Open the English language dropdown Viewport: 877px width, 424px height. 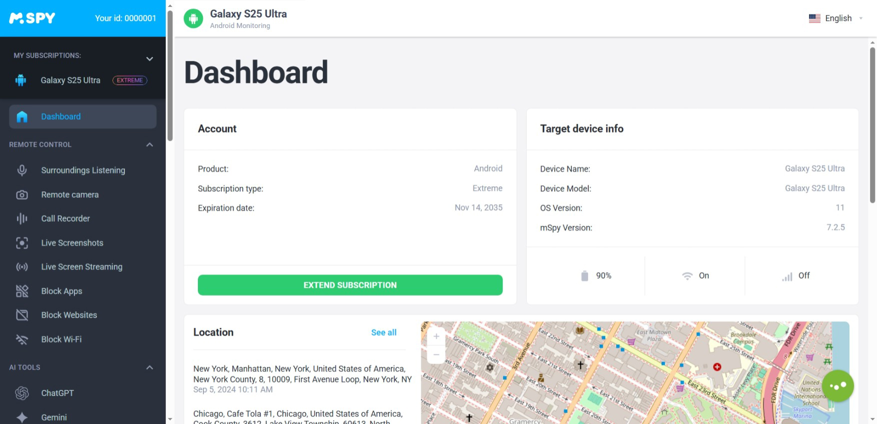click(836, 18)
